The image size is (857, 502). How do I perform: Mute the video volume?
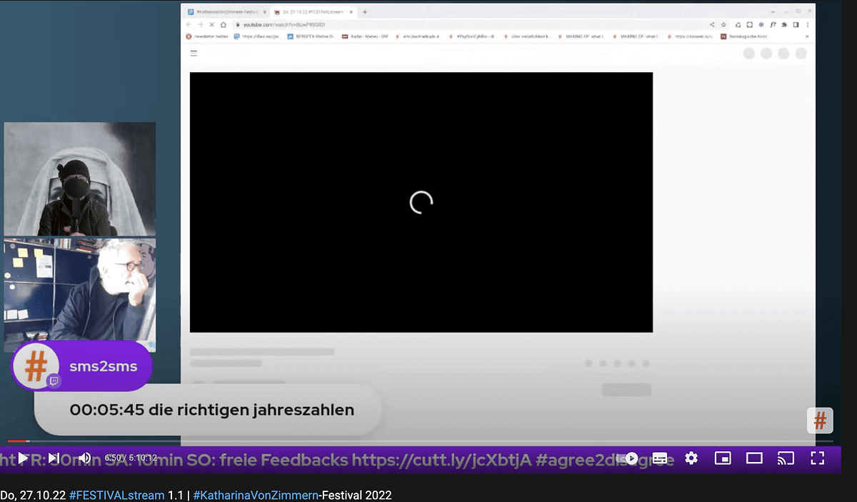[84, 458]
